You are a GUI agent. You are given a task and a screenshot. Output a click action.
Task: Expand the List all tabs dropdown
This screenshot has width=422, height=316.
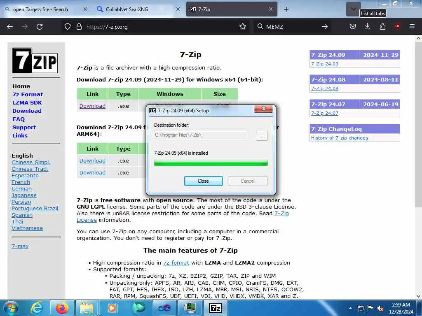[x=353, y=9]
